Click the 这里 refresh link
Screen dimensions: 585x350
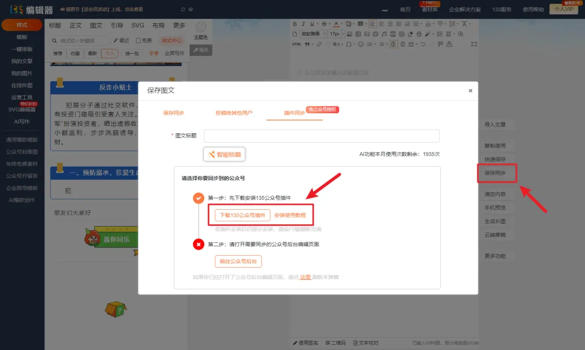coord(305,277)
